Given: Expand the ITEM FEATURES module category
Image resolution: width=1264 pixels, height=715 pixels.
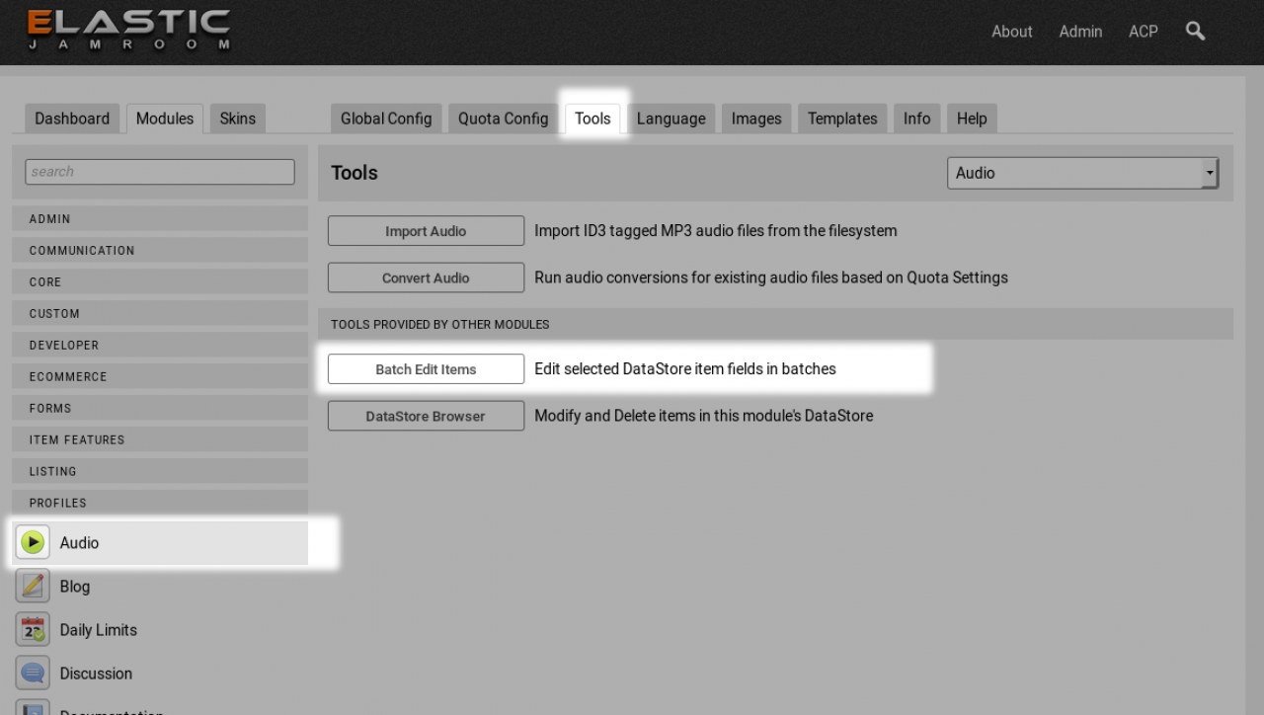Looking at the screenshot, I should coord(160,439).
